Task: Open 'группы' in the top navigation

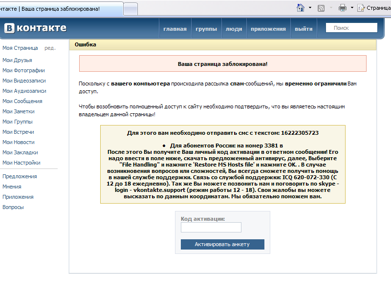Action: 206,29
